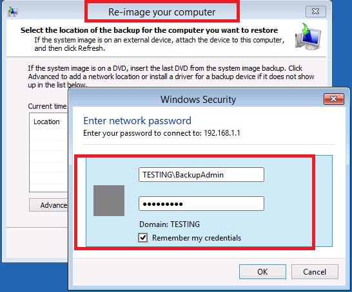The height and width of the screenshot is (292, 352).
Task: Click the system restore icon in title bar
Action: point(13,12)
